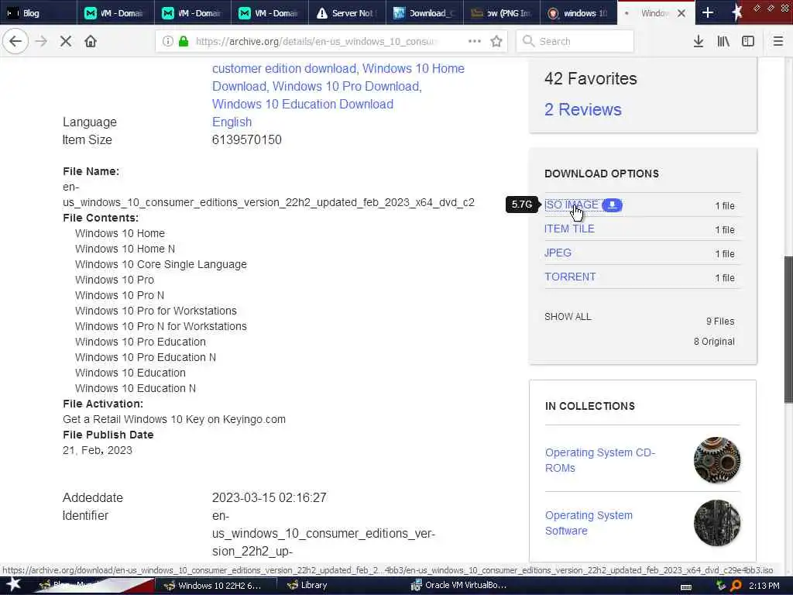Screen dimensions: 793x595
Task: Close the current Windows tab
Action: [x=681, y=13]
